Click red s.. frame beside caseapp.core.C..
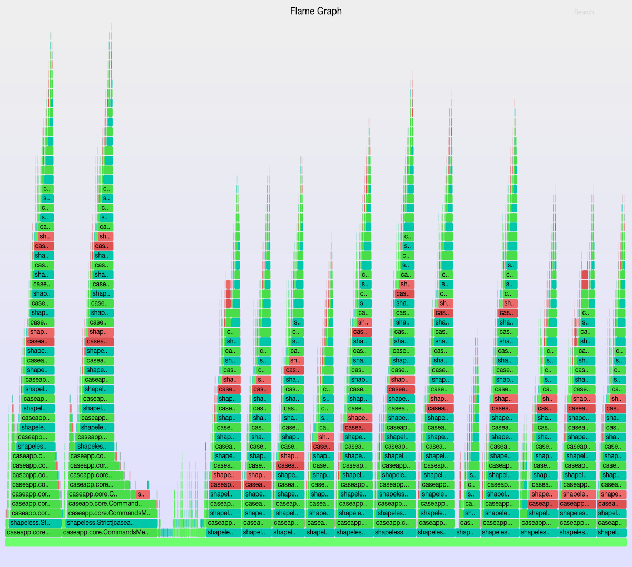 coord(142,494)
